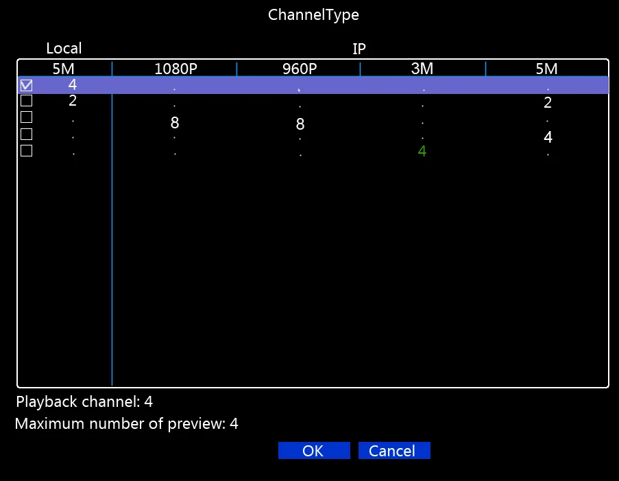Select the 3M column header
619x481 pixels.
pyautogui.click(x=422, y=69)
